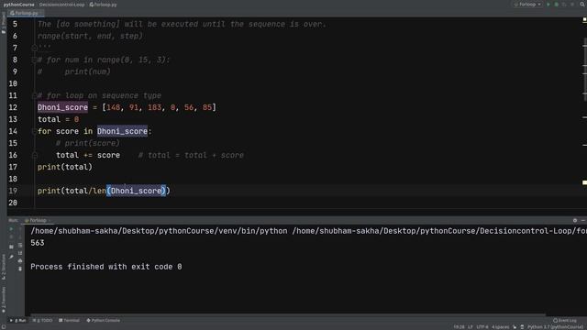The image size is (587, 330).
Task: Click tool windows quick-access icon bottom-left corner
Action: tap(4, 326)
